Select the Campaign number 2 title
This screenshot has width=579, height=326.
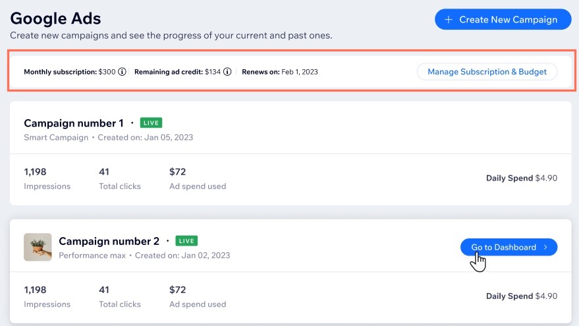(109, 241)
